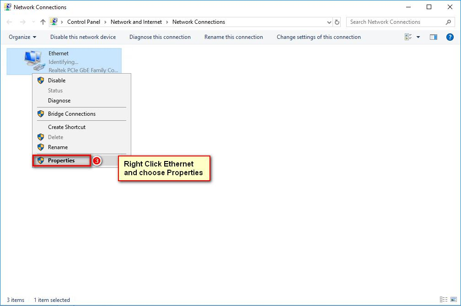Click the Search Network Connections field
461x306 pixels.
(x=400, y=22)
